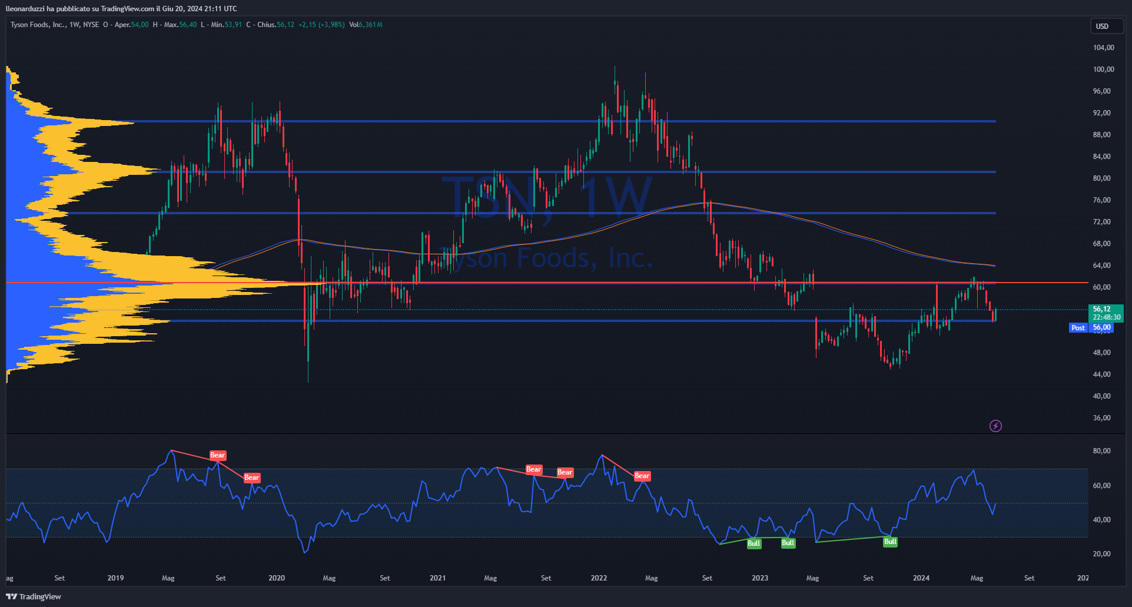Click the 2022 time axis label
The image size is (1132, 607).
(599, 578)
